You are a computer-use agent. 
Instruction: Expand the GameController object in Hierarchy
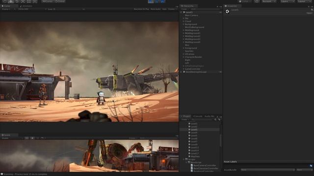(183, 69)
